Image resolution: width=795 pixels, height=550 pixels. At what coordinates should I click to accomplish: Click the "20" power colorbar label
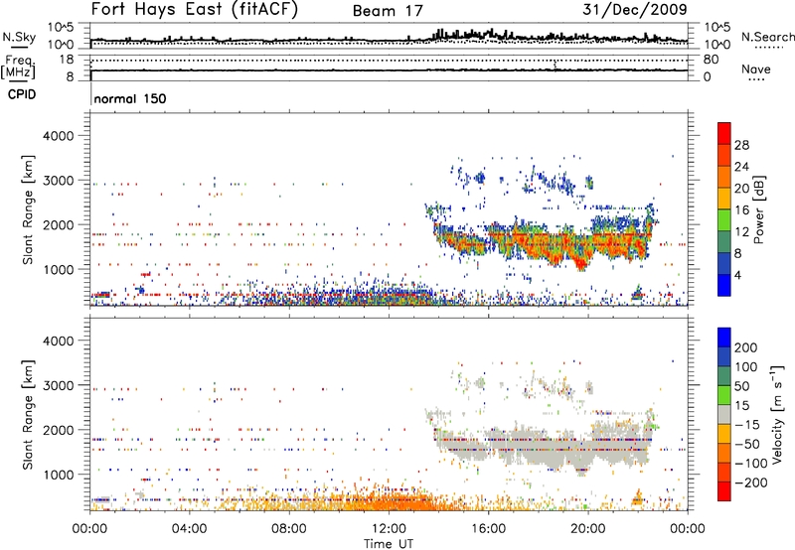pos(741,189)
